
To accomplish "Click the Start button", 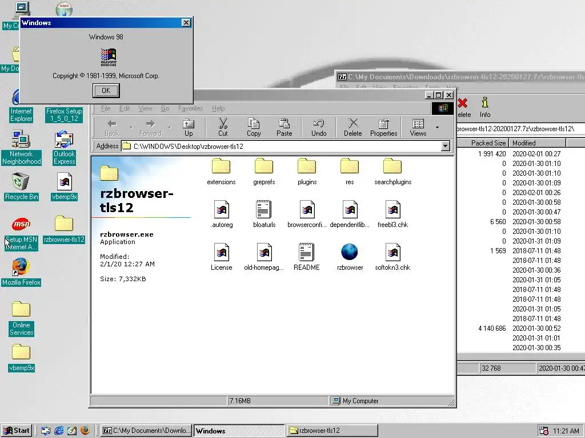I will [17, 431].
